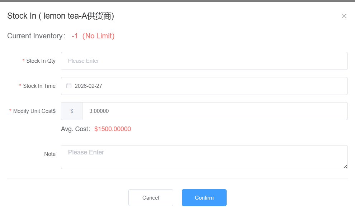This screenshot has height=215, width=355.
Task: Click the Stock In Time label
Action: click(x=39, y=86)
